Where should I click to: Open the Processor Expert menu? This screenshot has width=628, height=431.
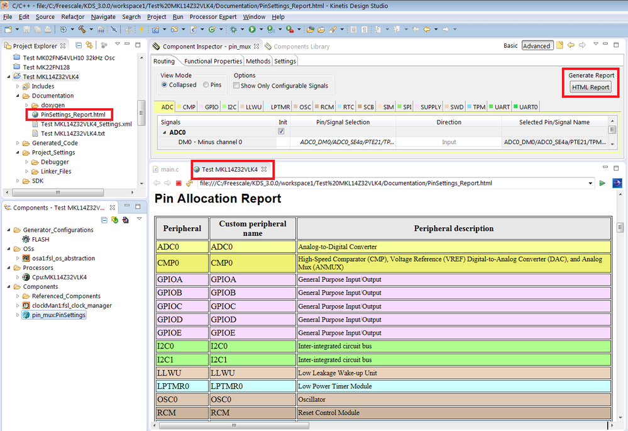pos(213,17)
